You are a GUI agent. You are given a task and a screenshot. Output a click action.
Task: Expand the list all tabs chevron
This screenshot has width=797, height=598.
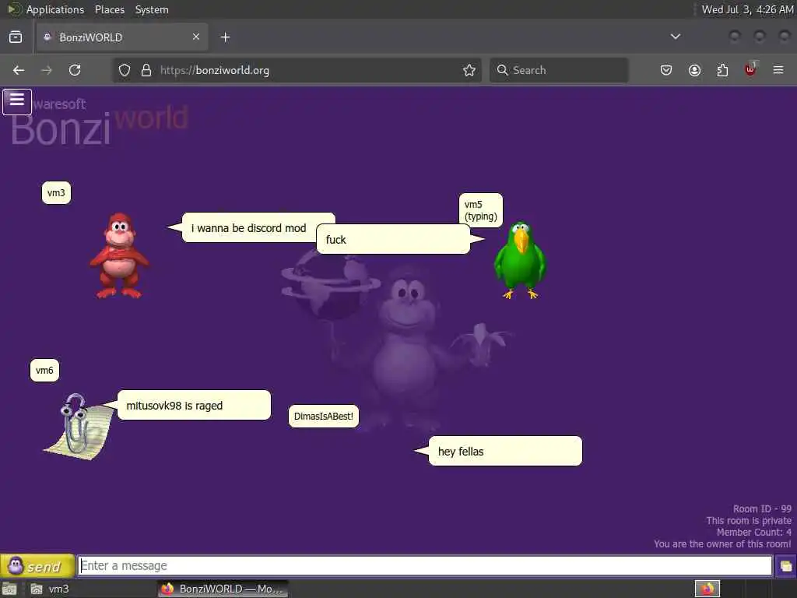click(x=676, y=37)
